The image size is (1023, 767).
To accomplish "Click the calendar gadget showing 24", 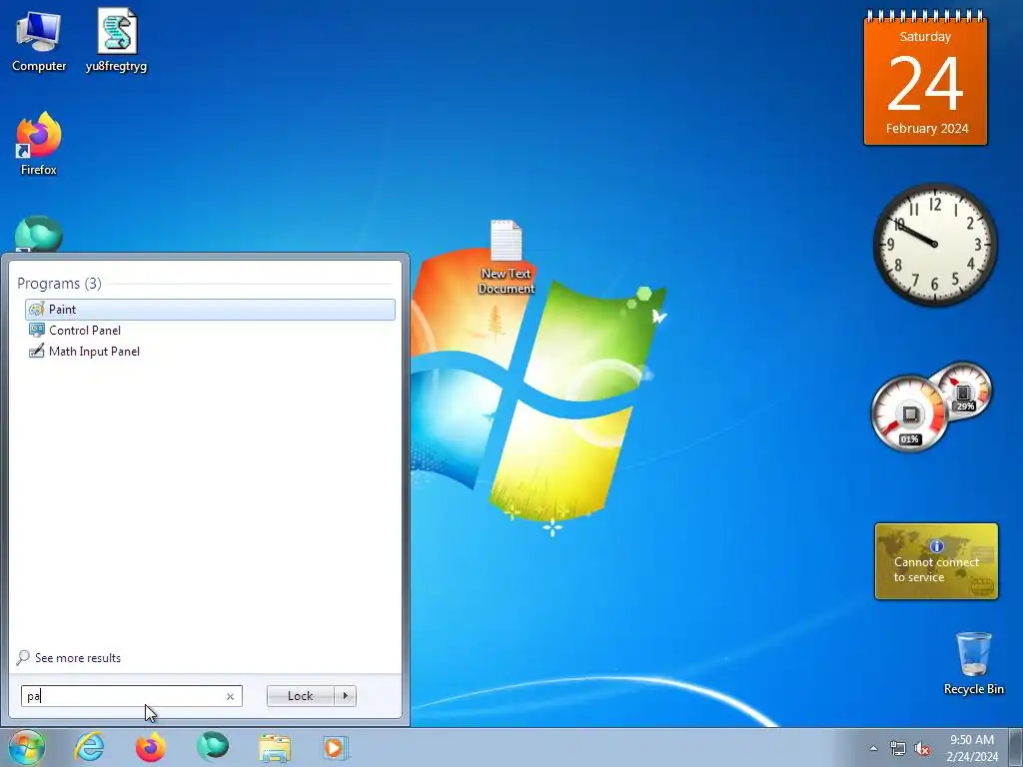I will pos(925,78).
